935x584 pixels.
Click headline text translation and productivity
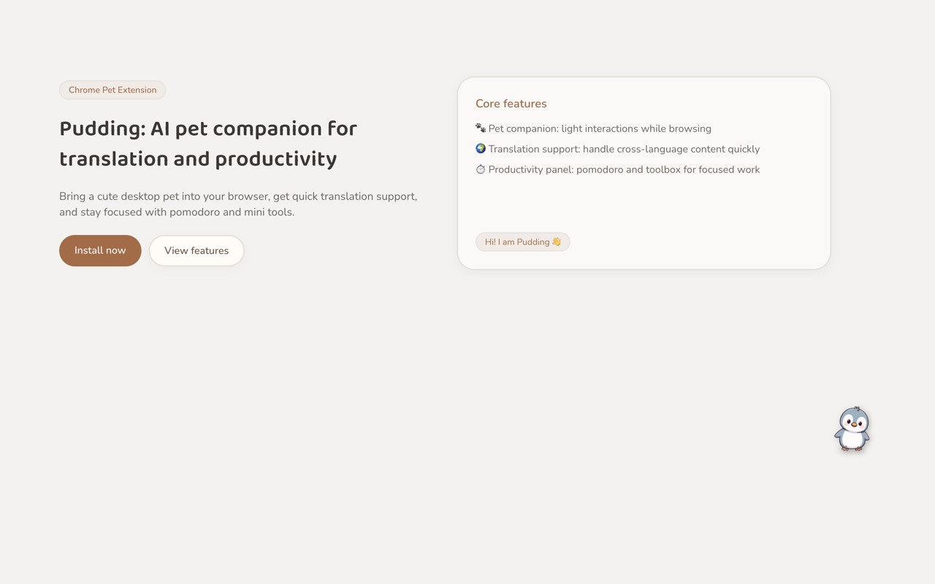(198, 159)
